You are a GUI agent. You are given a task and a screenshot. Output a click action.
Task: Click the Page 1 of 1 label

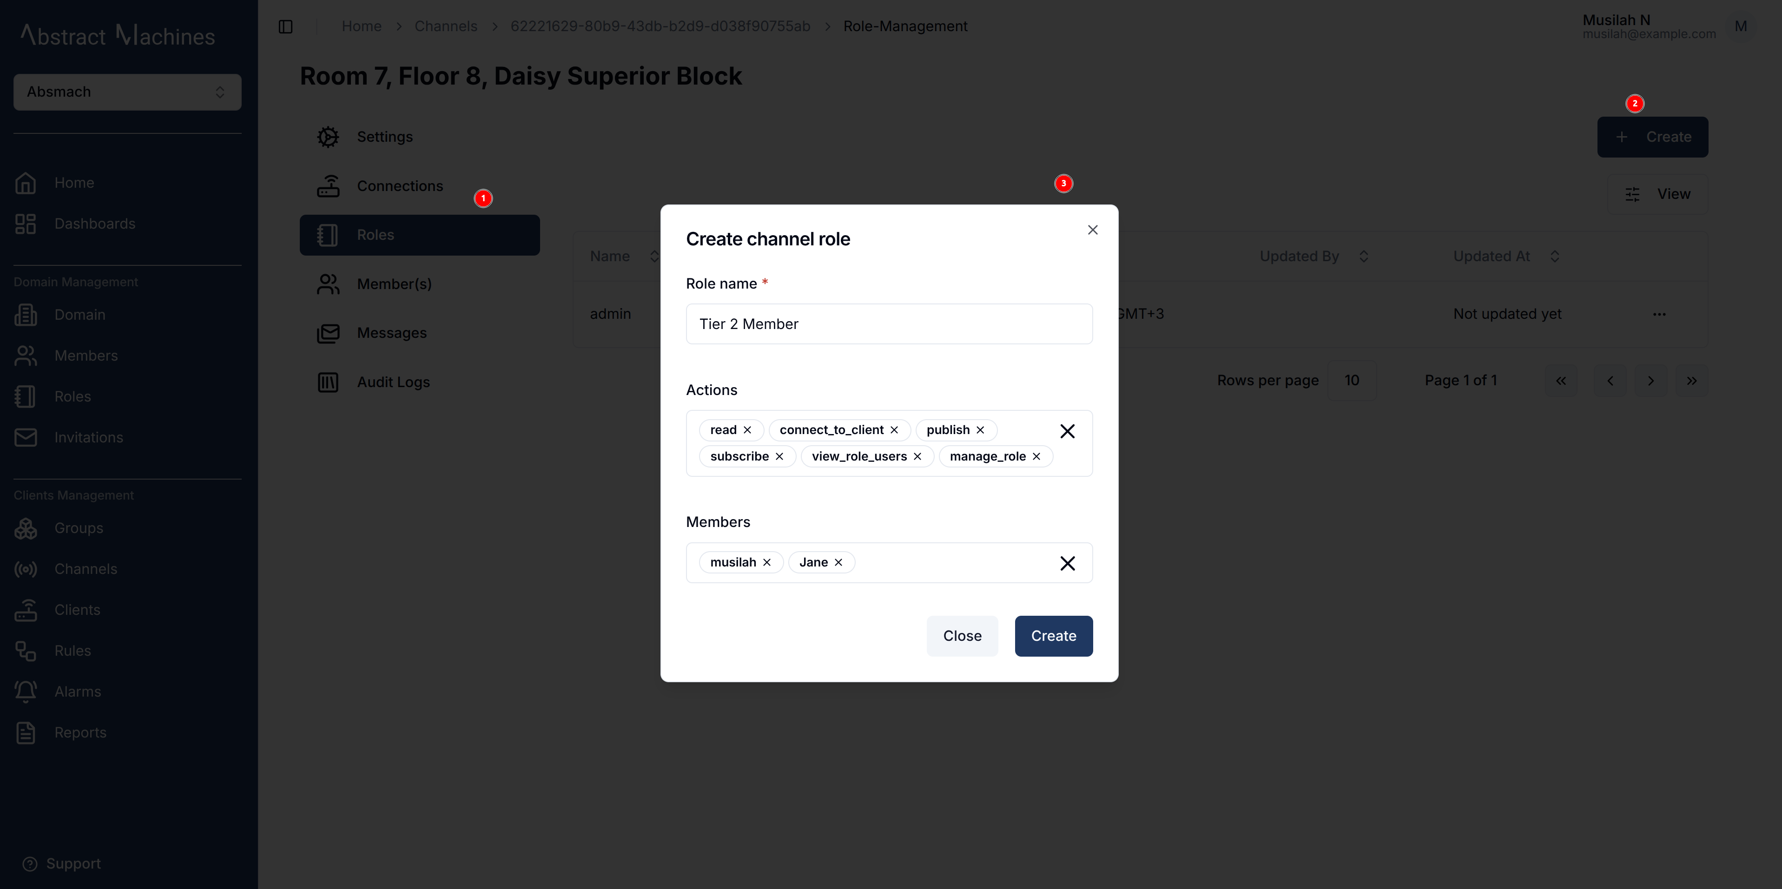[1460, 381]
